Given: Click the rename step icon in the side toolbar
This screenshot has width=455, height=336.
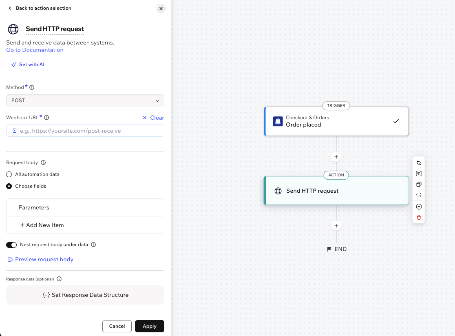Looking at the screenshot, I should pyautogui.click(x=419, y=174).
